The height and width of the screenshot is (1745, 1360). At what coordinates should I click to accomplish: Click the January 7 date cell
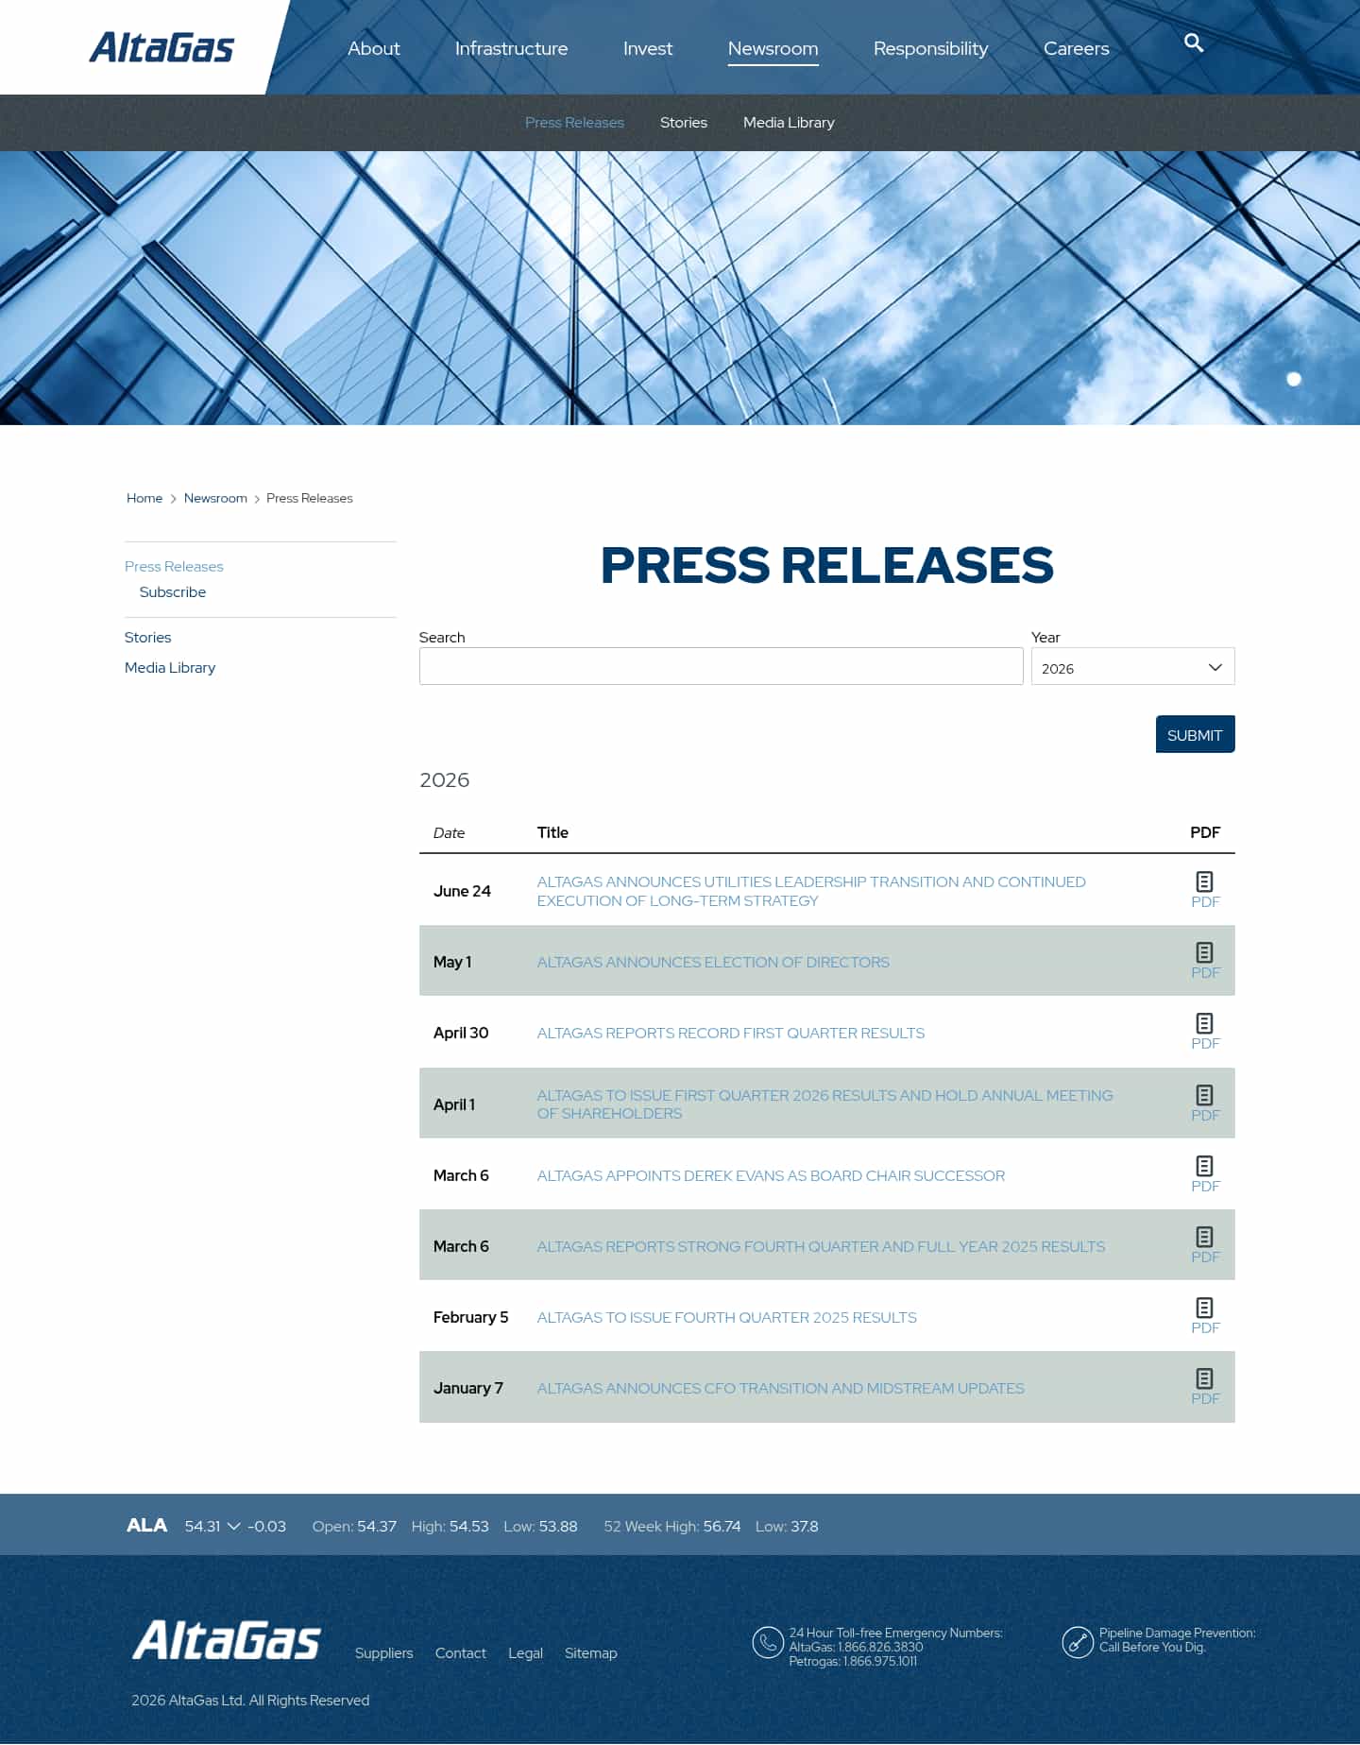pyautogui.click(x=468, y=1388)
